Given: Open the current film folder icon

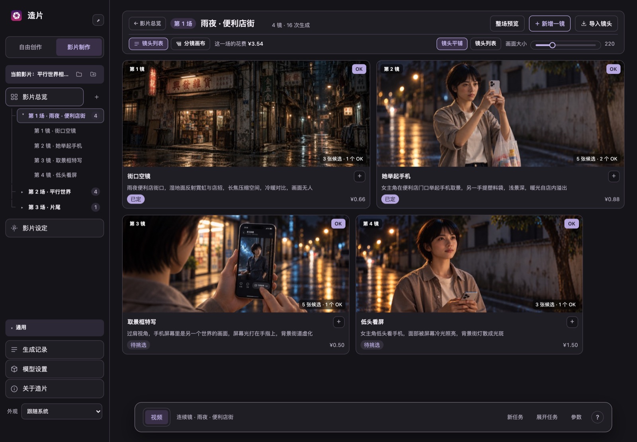Looking at the screenshot, I should (x=79, y=74).
